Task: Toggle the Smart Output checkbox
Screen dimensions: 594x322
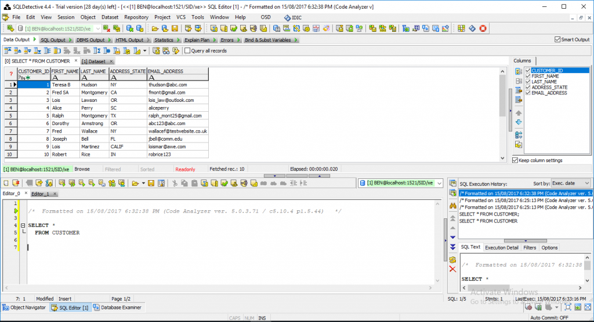Action: (x=557, y=40)
